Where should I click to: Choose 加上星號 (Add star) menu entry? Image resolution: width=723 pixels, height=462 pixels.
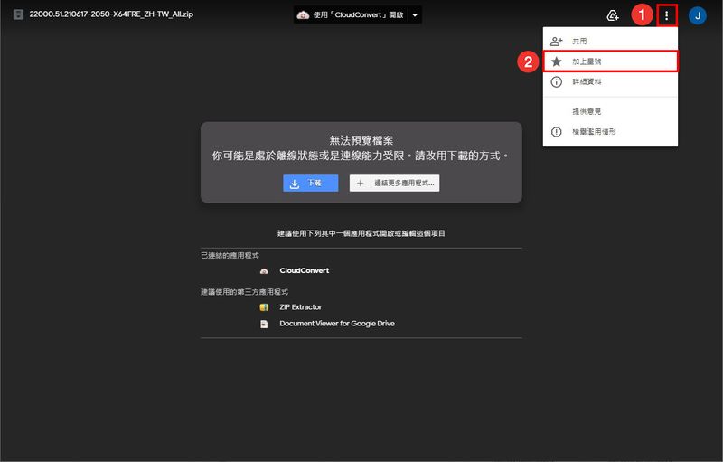point(610,61)
